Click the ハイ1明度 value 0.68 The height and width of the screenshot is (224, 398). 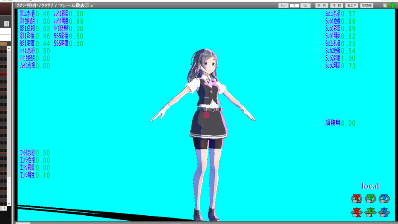(x=76, y=21)
